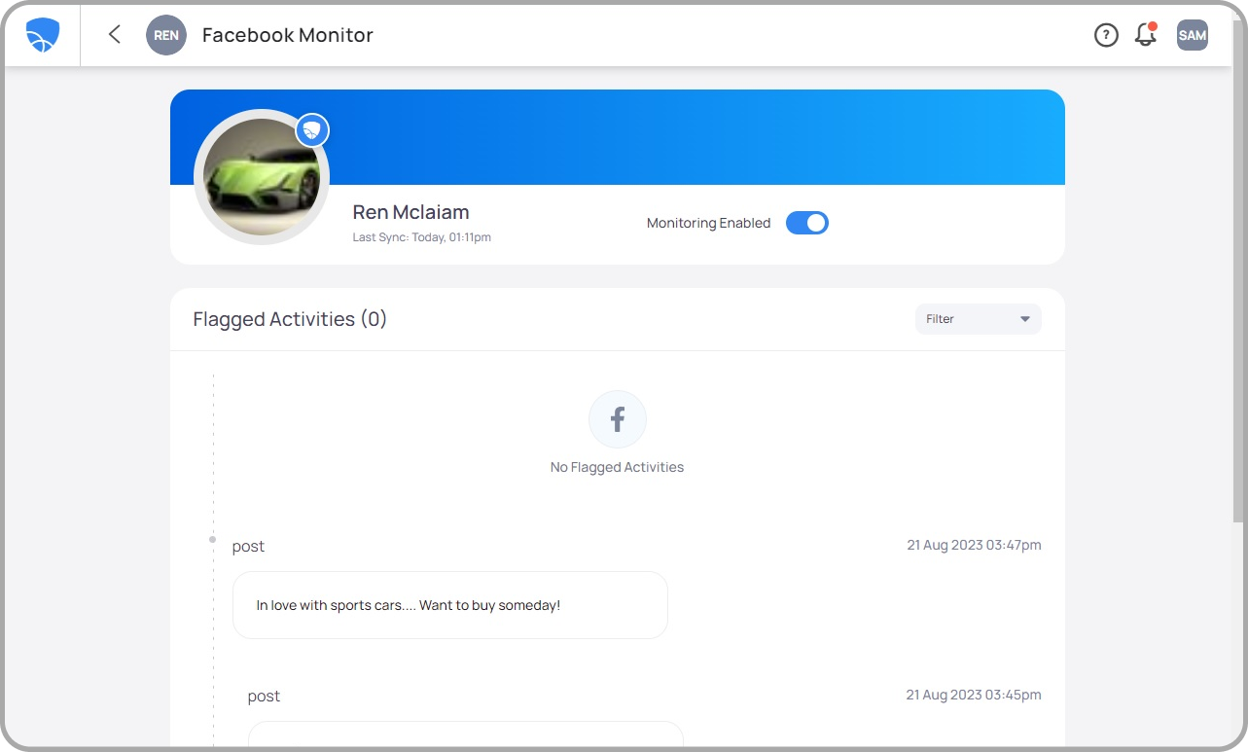The height and width of the screenshot is (752, 1248).
Task: Click the Flagged Activities (0) heading
Action: [290, 319]
